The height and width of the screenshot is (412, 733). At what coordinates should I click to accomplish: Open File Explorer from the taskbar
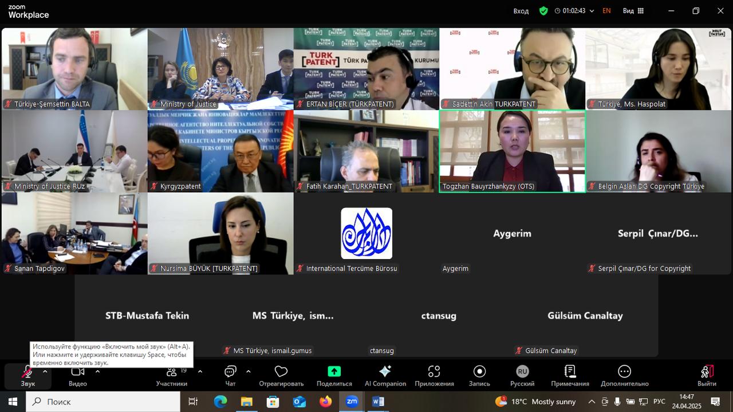[x=246, y=402]
